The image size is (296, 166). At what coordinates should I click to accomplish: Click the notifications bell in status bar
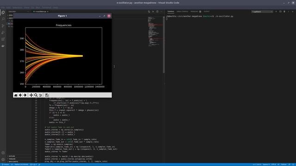point(294,165)
